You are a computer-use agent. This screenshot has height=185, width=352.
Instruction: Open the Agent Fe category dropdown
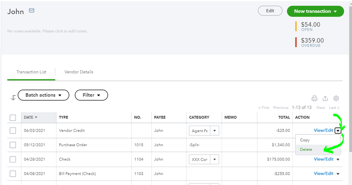[214, 131]
